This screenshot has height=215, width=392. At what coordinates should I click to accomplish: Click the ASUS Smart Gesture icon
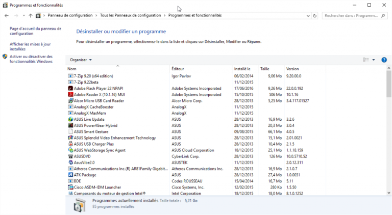click(70, 131)
